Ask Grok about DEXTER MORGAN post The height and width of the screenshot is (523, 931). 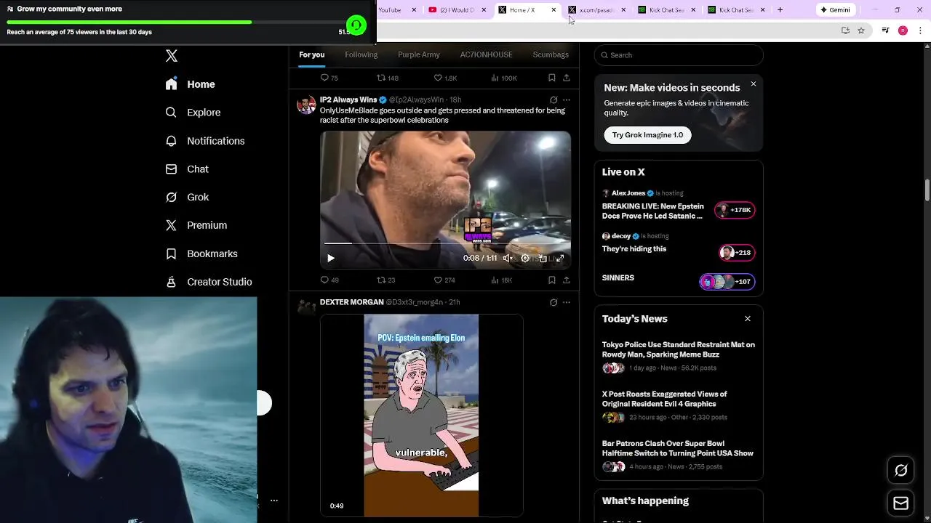[x=554, y=302]
